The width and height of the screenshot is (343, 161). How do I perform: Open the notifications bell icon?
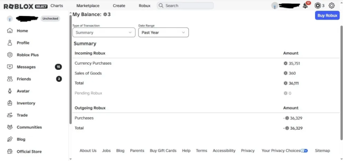pyautogui.click(x=305, y=6)
